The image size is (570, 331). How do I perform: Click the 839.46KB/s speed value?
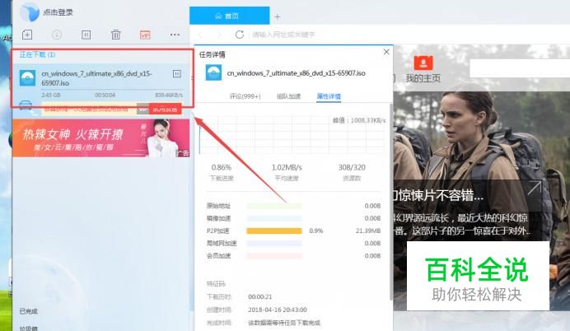pyautogui.click(x=169, y=96)
